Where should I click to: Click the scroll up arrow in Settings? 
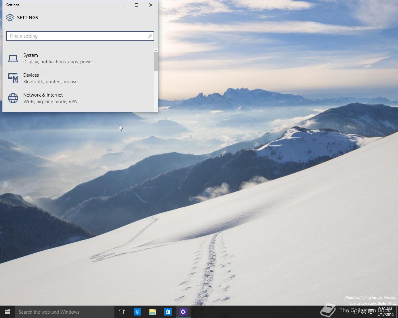click(156, 50)
